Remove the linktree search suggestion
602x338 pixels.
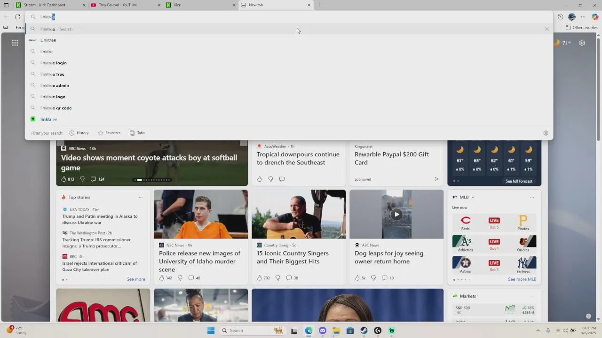coord(547,29)
